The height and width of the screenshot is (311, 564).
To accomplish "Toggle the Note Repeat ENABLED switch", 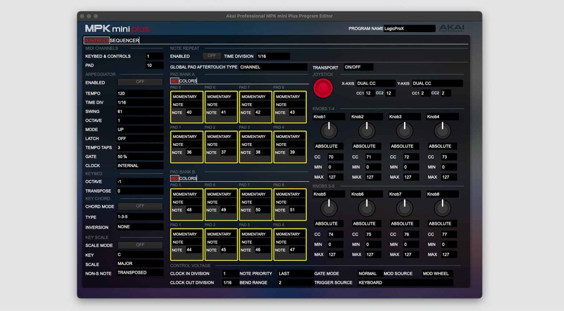I will 211,56.
